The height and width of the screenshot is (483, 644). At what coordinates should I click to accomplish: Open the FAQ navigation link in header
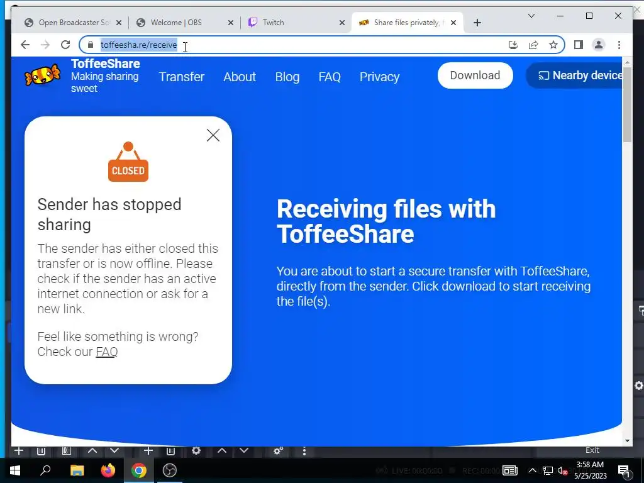(x=330, y=77)
